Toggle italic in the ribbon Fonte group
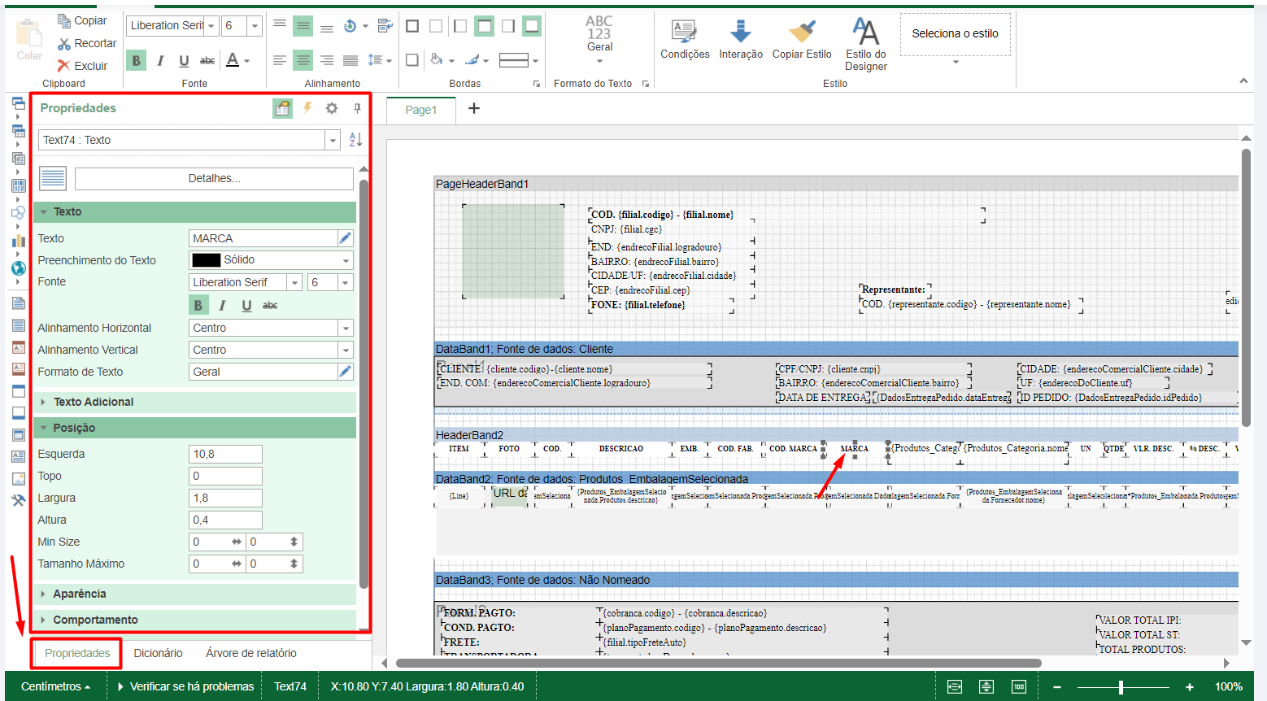The width and height of the screenshot is (1267, 701). pos(160,60)
